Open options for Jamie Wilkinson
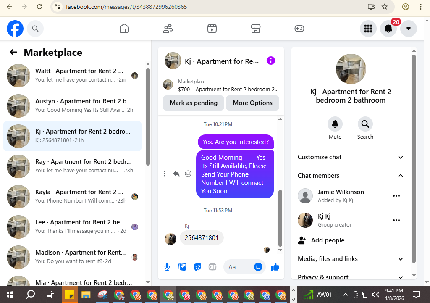Screen dimensions: 430x303 396,196
